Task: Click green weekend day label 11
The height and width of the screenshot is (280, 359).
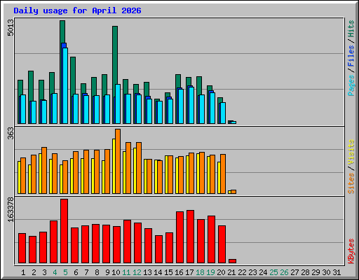Action: click(126, 272)
